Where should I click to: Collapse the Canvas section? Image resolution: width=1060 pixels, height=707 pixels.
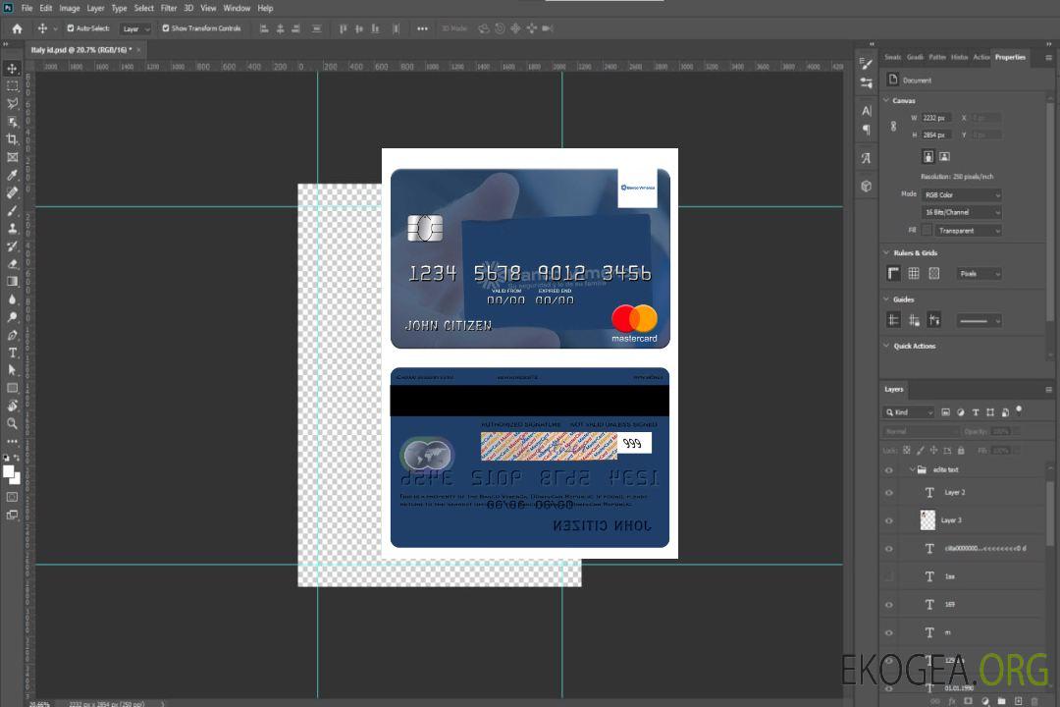[886, 100]
